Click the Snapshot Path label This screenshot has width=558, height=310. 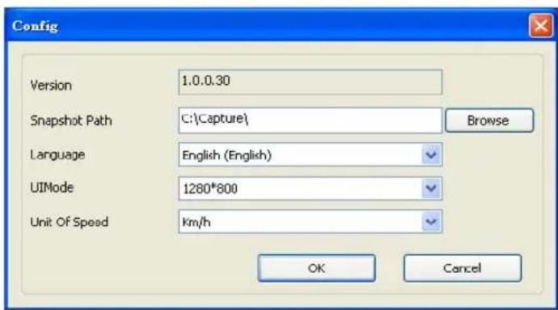pyautogui.click(x=71, y=121)
